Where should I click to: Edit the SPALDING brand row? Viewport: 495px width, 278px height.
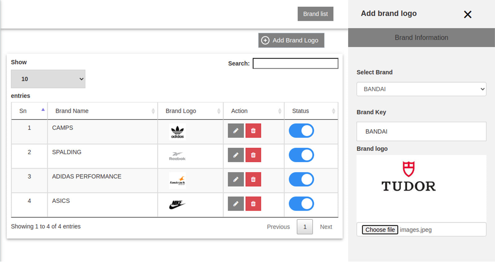(x=236, y=155)
